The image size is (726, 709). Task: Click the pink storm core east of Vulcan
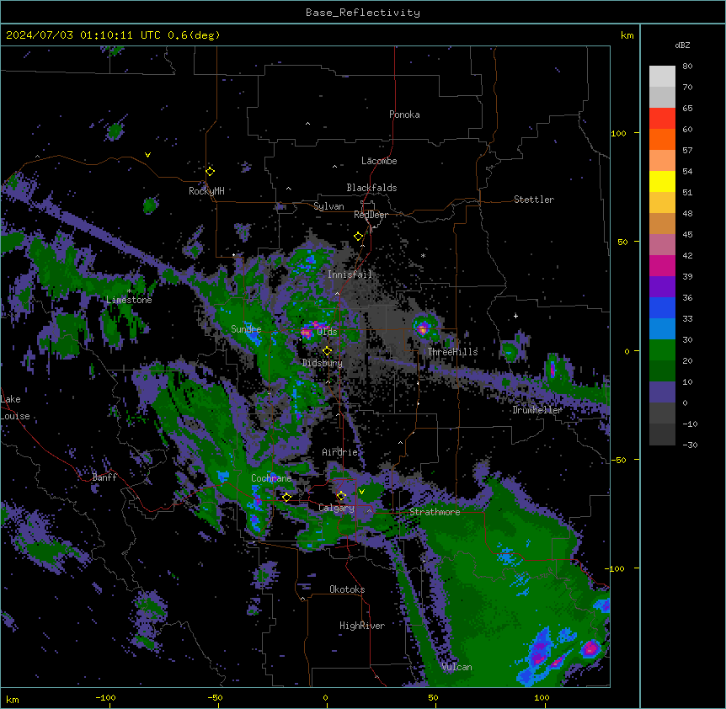click(590, 649)
